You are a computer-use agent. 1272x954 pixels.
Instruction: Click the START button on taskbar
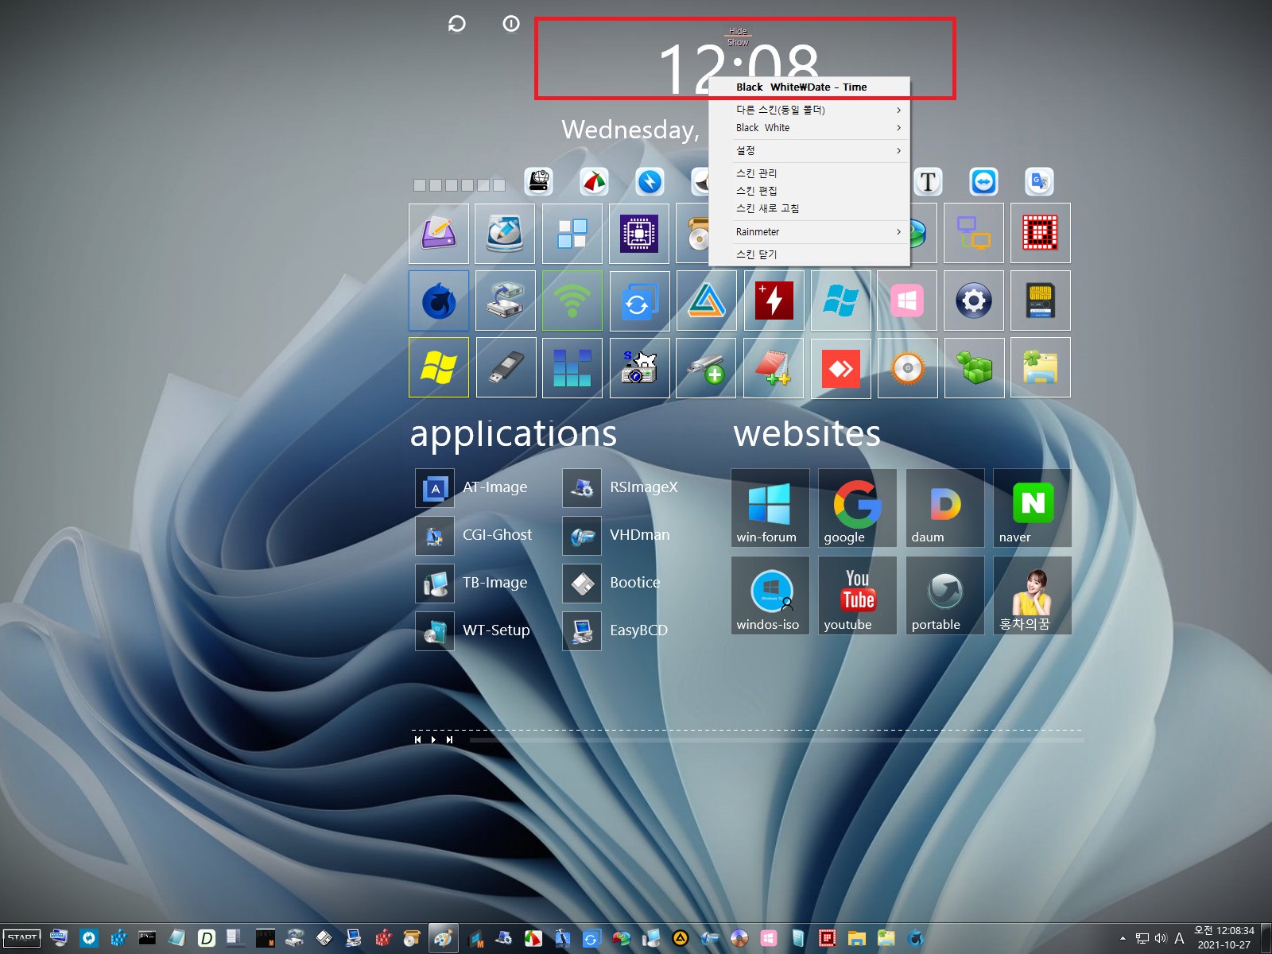[22, 938]
